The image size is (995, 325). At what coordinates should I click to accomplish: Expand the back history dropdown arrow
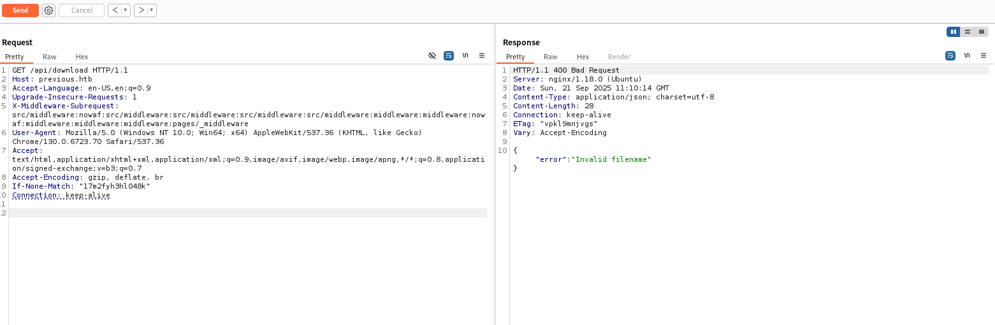pos(126,10)
